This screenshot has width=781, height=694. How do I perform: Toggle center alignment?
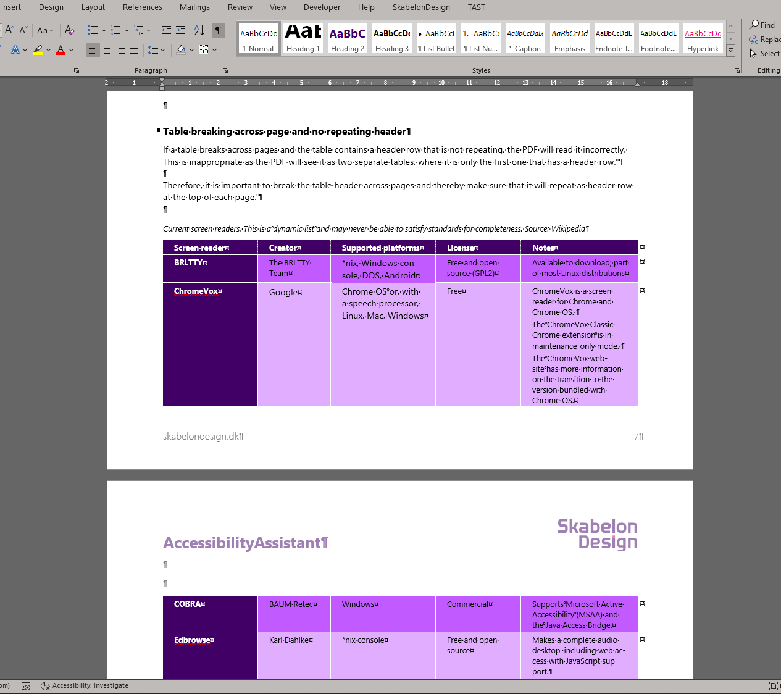pos(106,49)
